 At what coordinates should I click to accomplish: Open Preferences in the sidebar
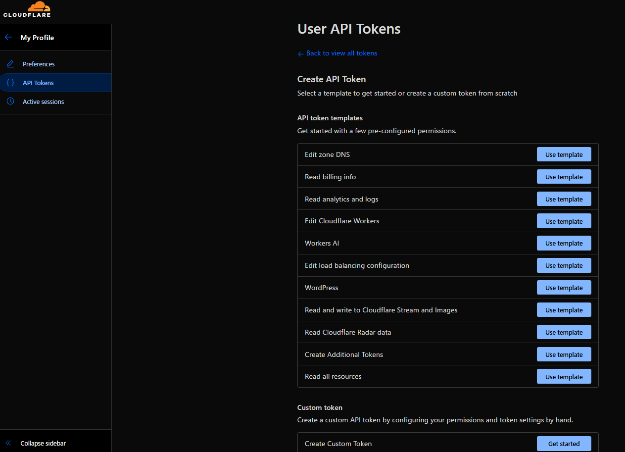pos(39,64)
